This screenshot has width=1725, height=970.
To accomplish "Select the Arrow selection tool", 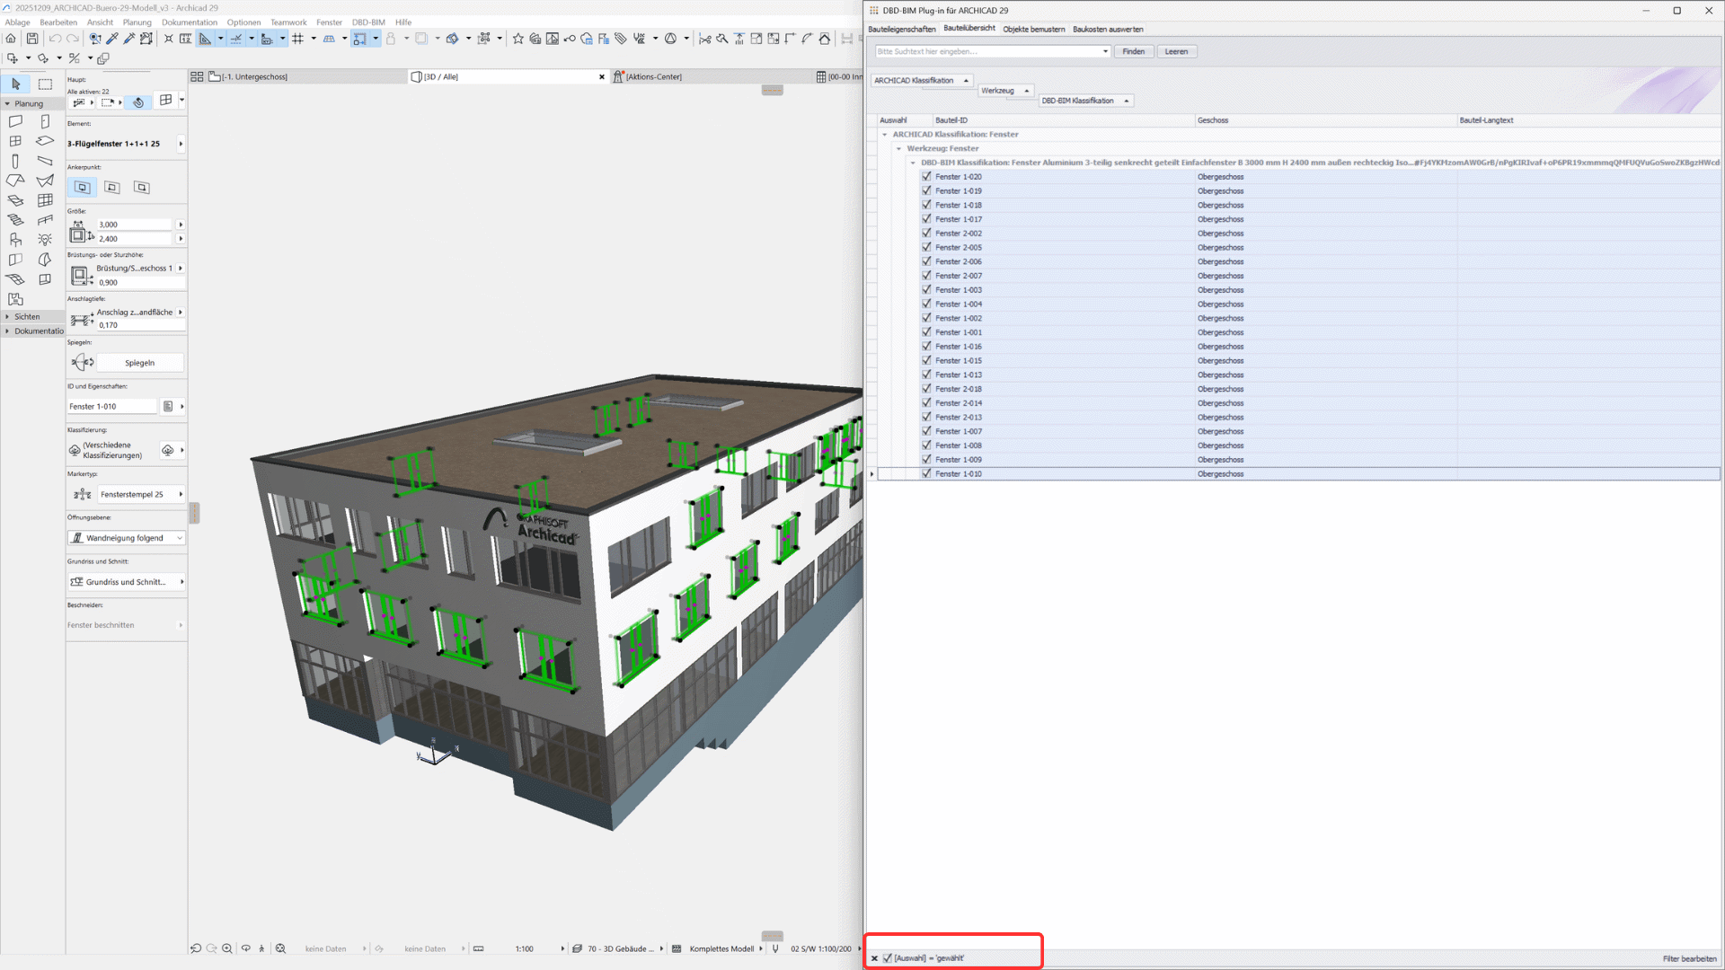I will [16, 84].
